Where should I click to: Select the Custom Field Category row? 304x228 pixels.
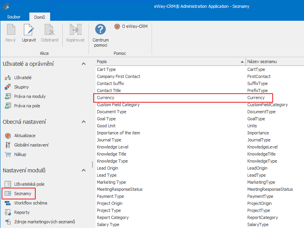tap(200, 105)
